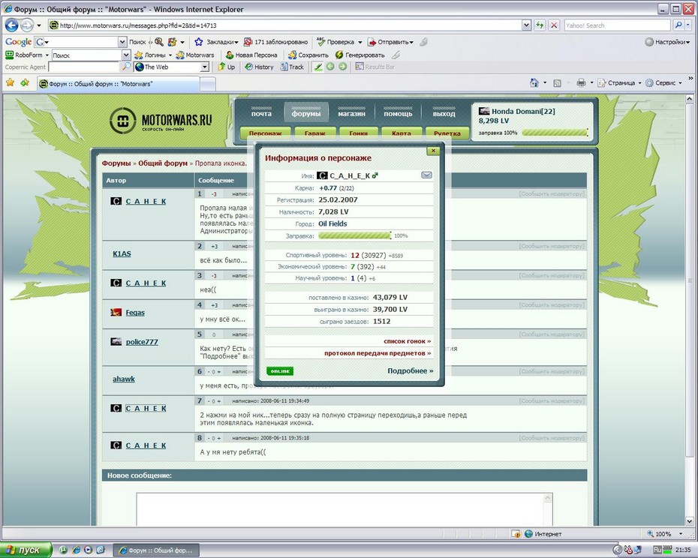Go back using the browser Back arrow

(11, 25)
